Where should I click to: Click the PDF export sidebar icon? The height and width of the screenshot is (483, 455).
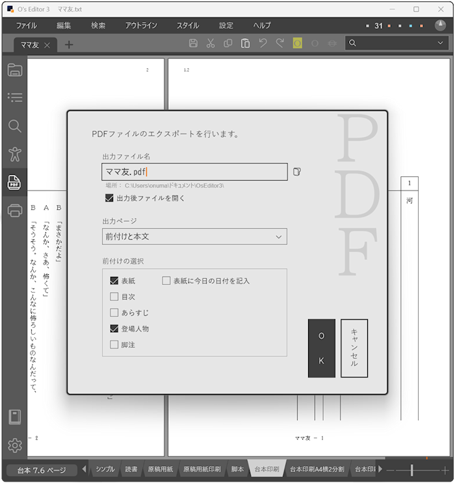point(14,183)
